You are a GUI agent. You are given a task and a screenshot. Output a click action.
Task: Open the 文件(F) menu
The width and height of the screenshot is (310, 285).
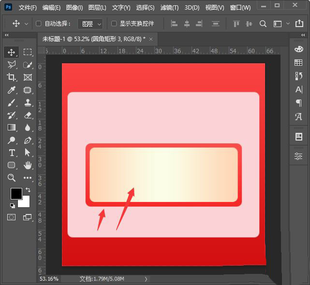click(28, 8)
